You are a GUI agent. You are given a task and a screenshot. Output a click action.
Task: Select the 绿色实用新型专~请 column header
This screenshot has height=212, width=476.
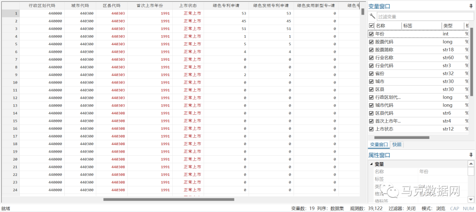pos(316,6)
